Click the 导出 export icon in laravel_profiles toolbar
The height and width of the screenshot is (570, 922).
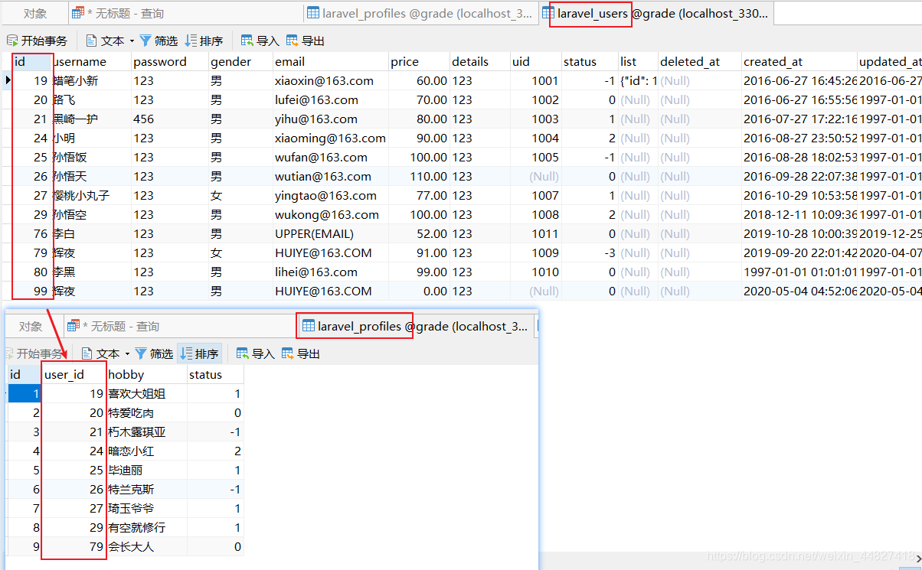(x=288, y=353)
